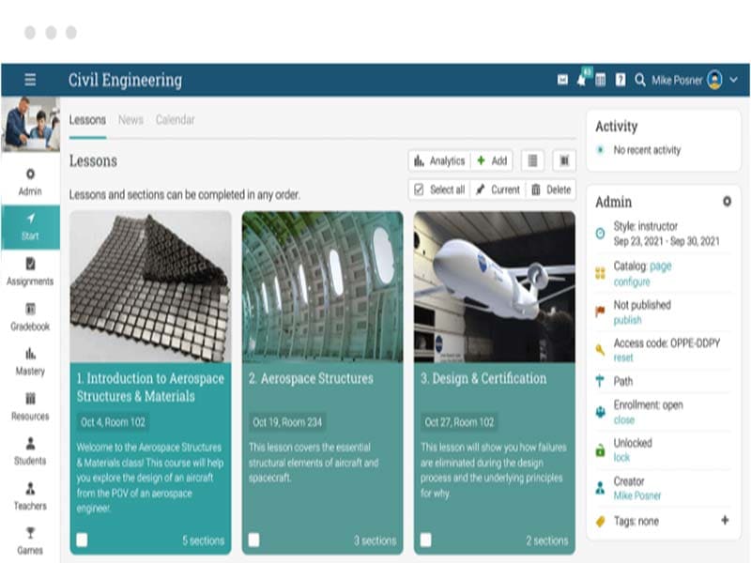Screen dimensions: 751x563
Task: Click the Select all button
Action: pos(439,190)
